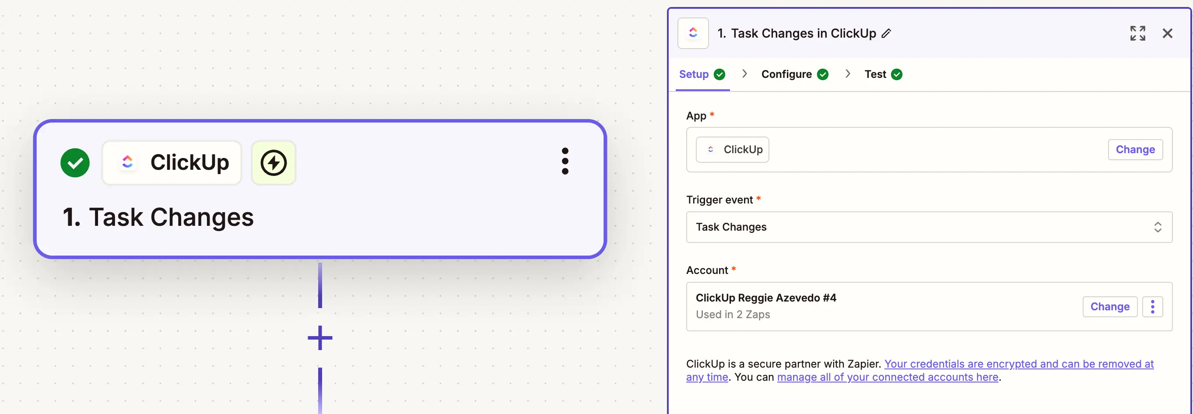
Task: Click the 1. Task Changes in ClickUp title
Action: [797, 33]
